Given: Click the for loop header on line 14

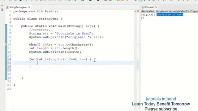Looking at the screenshot, I should [x=60, y=59].
